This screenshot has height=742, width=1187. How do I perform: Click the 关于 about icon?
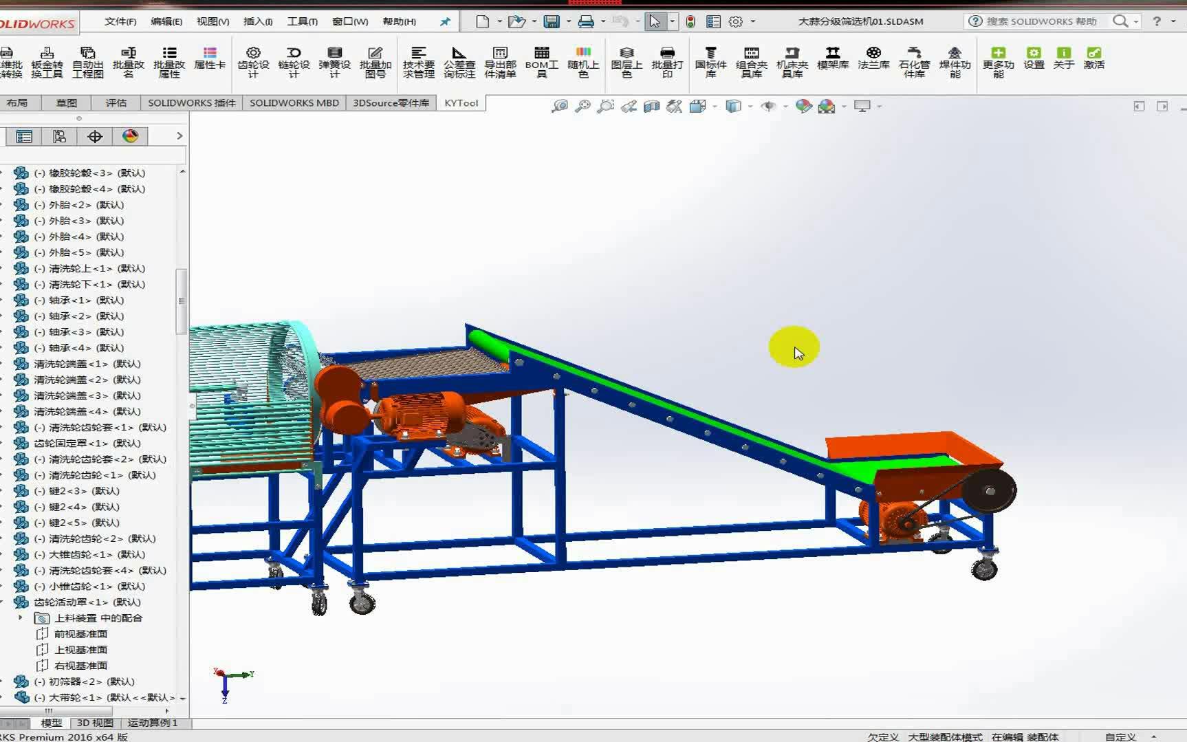point(1063,58)
